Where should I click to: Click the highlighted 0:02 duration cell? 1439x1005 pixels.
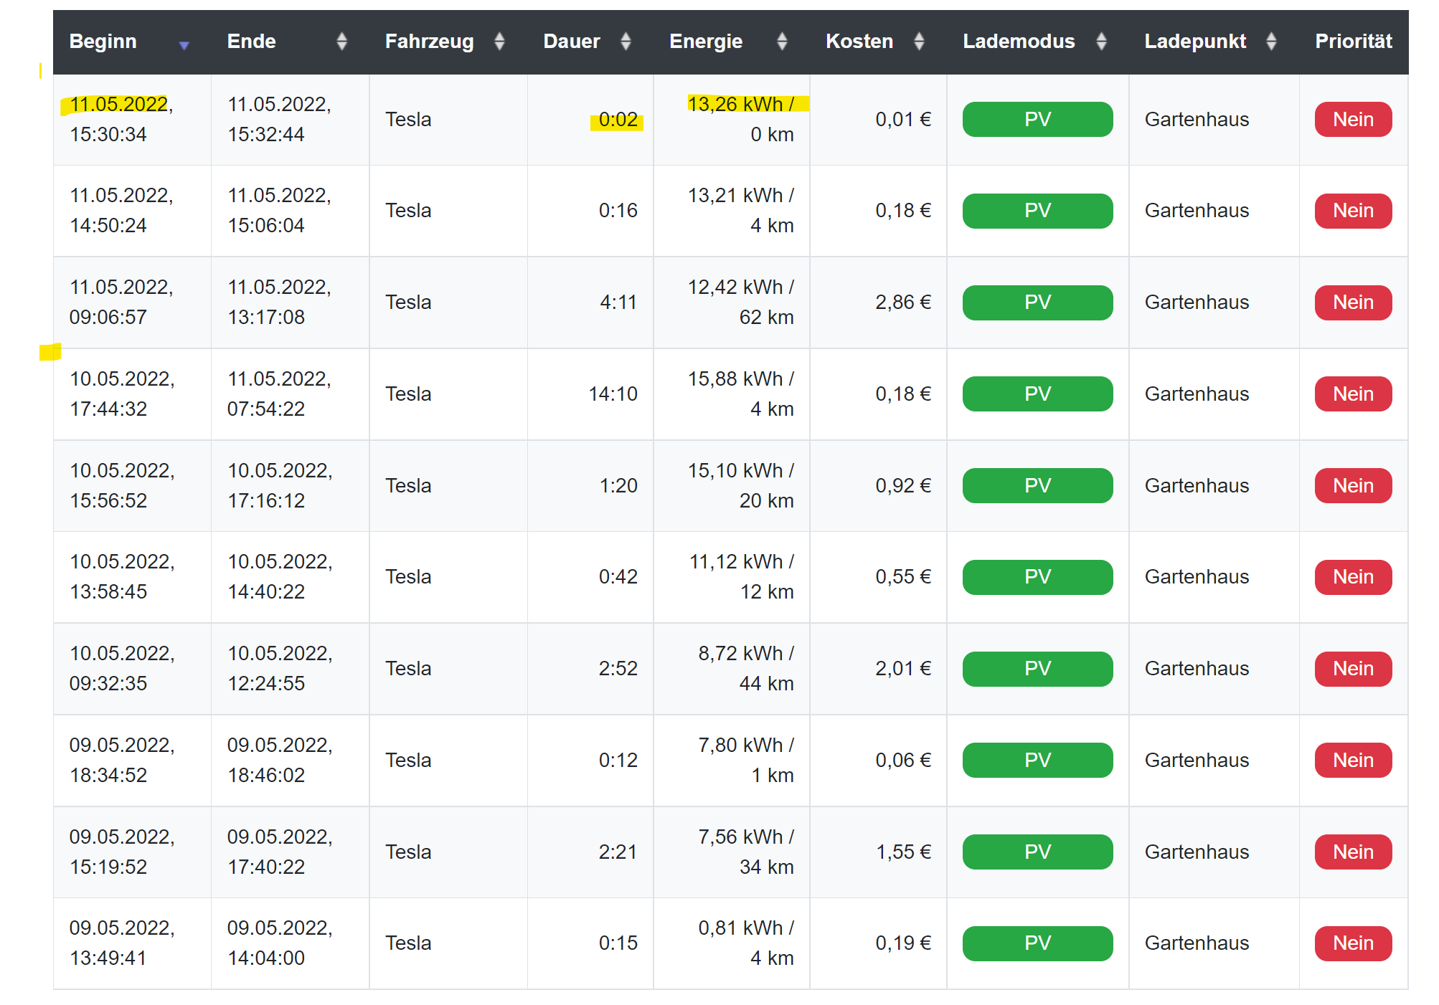[618, 120]
